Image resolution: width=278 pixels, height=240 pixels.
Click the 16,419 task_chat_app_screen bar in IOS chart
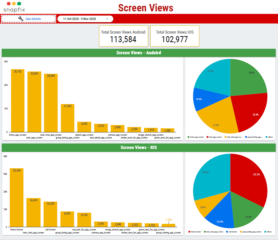pyautogui.click(x=34, y=212)
